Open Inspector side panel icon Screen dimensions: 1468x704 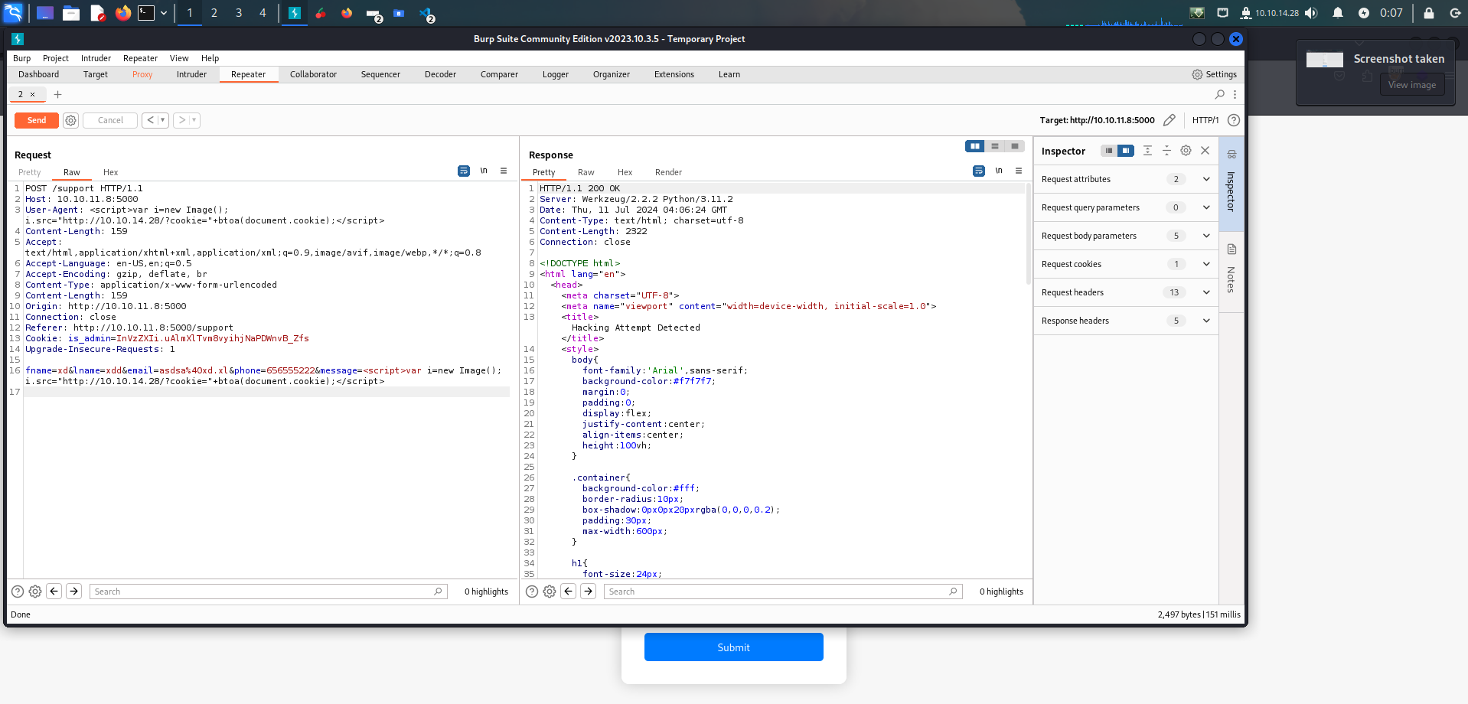pos(1231,154)
